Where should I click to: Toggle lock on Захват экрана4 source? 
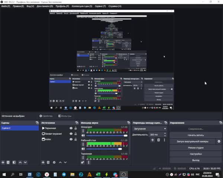[x=76, y=134]
